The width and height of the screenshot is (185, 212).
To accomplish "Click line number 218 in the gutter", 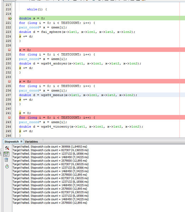I will pos(8,9).
